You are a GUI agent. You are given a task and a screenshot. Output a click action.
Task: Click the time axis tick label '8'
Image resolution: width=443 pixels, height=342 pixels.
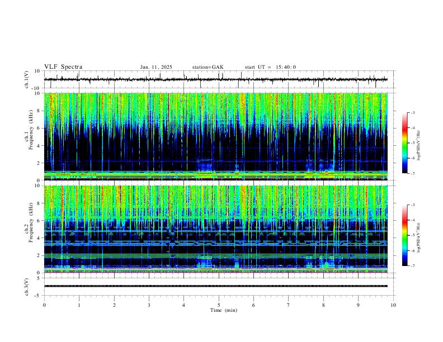point(323,305)
